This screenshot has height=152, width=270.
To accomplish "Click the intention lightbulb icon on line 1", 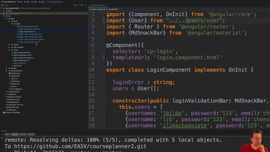I will [108, 16].
